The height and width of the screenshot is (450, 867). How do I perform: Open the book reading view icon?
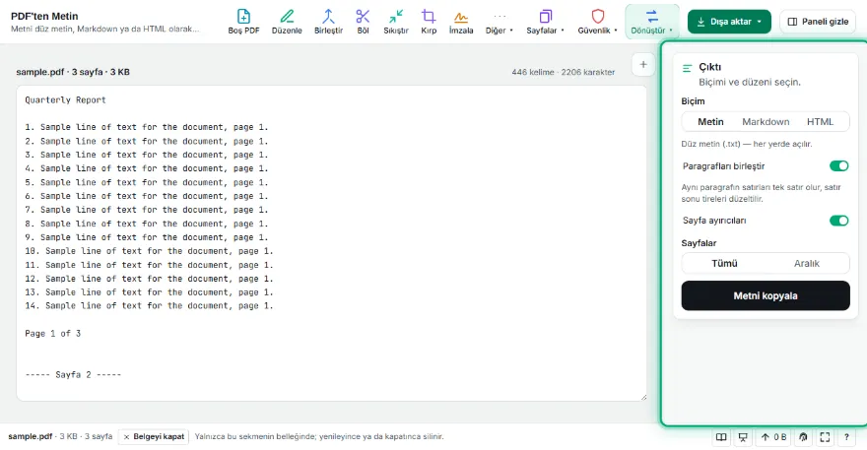721,437
